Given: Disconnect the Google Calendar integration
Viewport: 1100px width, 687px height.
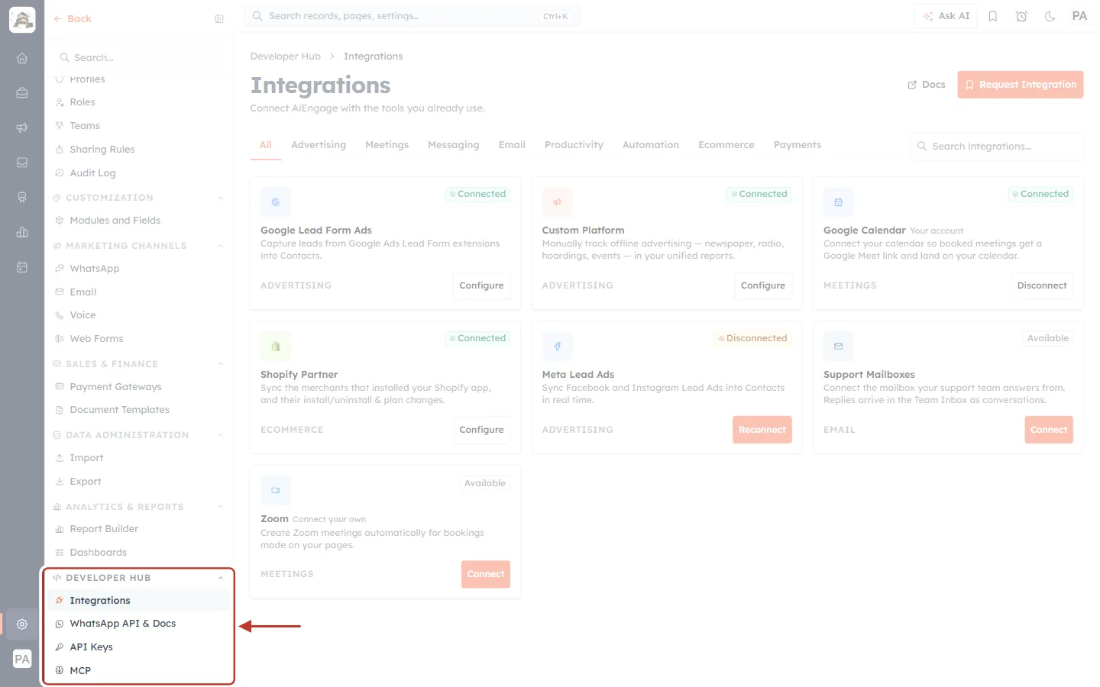Looking at the screenshot, I should [1042, 285].
